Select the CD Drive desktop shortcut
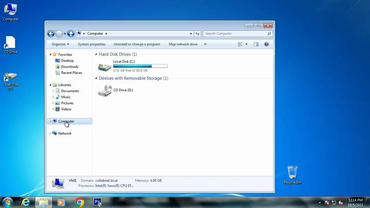 coord(11,45)
